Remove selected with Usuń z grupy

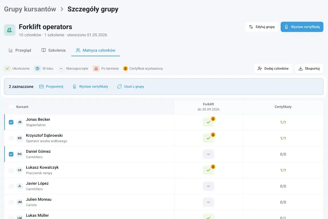[x=131, y=87]
